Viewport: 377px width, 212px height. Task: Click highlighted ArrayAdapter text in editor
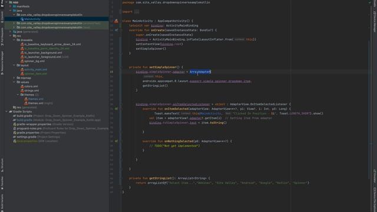[200, 72]
